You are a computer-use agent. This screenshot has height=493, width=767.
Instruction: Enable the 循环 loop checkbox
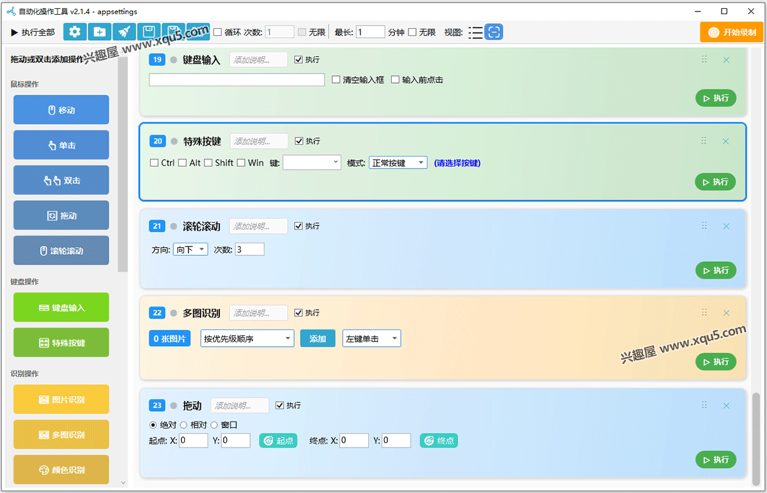click(x=218, y=32)
